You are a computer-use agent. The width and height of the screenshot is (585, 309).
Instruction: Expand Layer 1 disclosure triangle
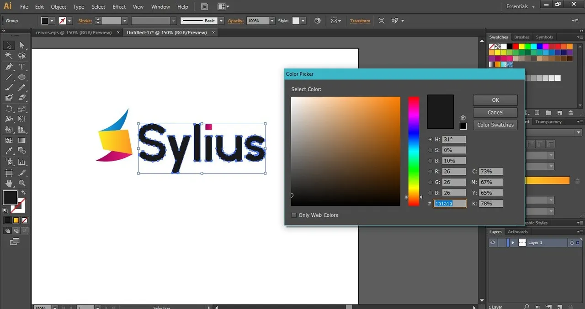pos(513,243)
